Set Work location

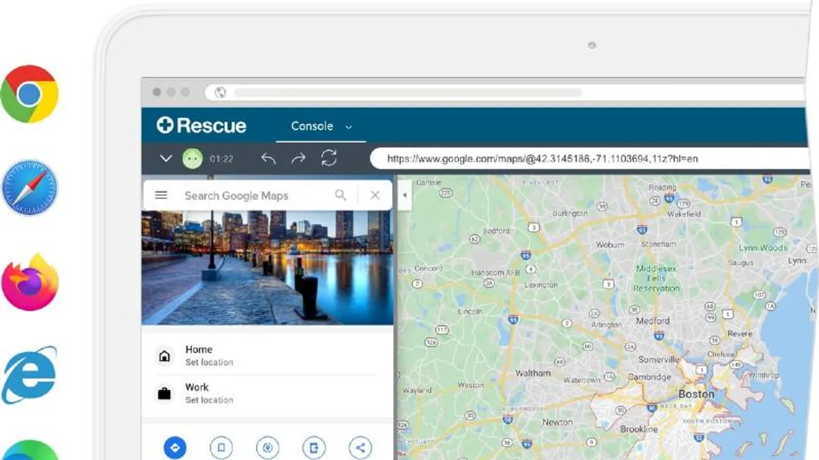click(x=267, y=393)
